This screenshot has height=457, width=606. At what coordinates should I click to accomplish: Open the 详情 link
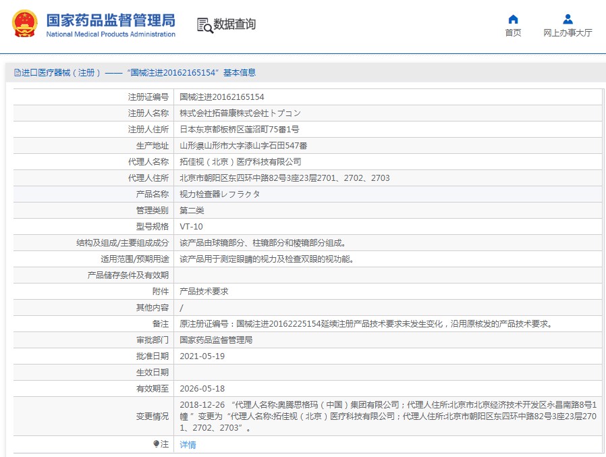[188, 445]
